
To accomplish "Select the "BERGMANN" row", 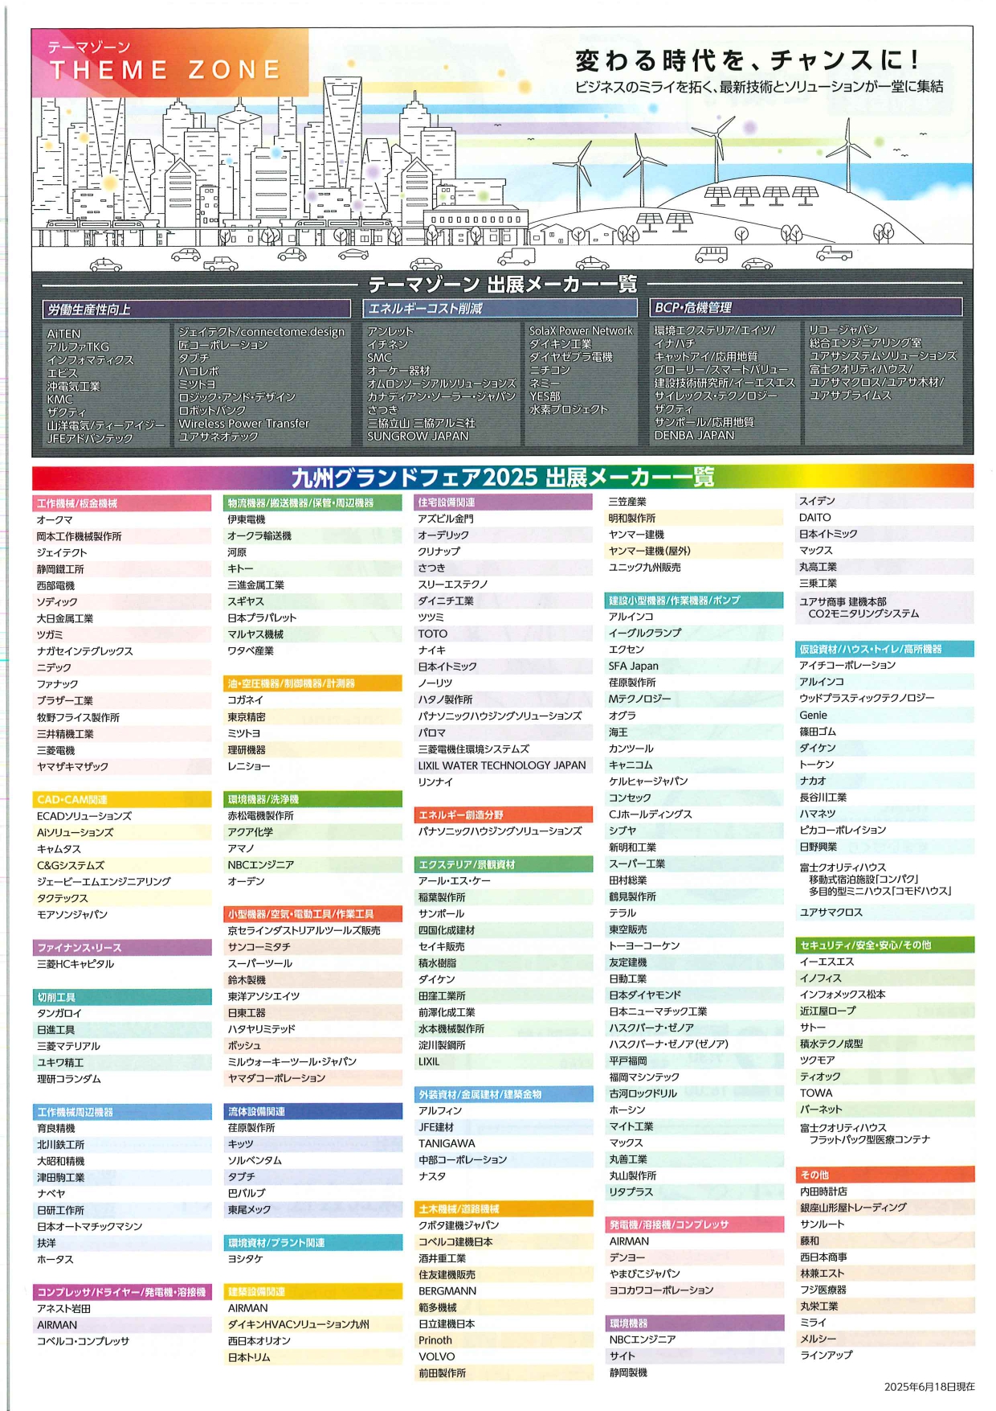I will (504, 1291).
